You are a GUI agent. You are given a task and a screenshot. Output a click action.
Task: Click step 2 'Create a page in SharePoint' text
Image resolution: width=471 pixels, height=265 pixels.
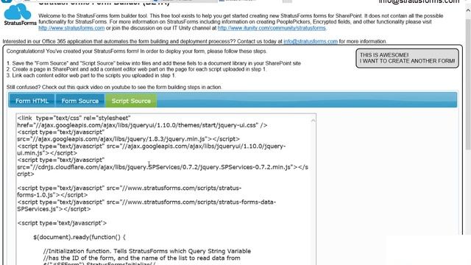tap(137, 69)
